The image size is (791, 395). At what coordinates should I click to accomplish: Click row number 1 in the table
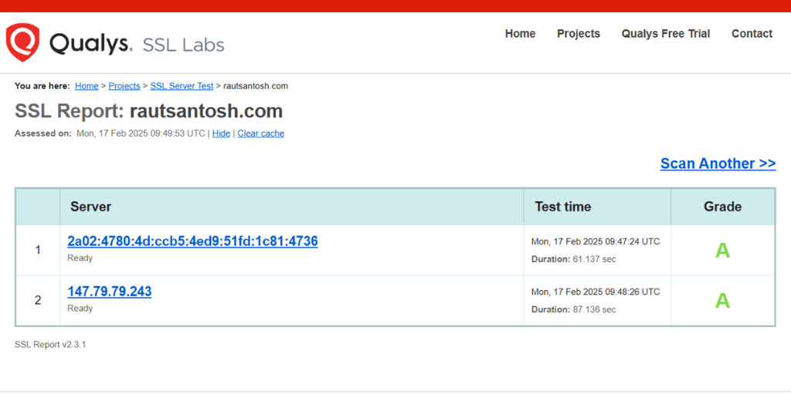38,251
